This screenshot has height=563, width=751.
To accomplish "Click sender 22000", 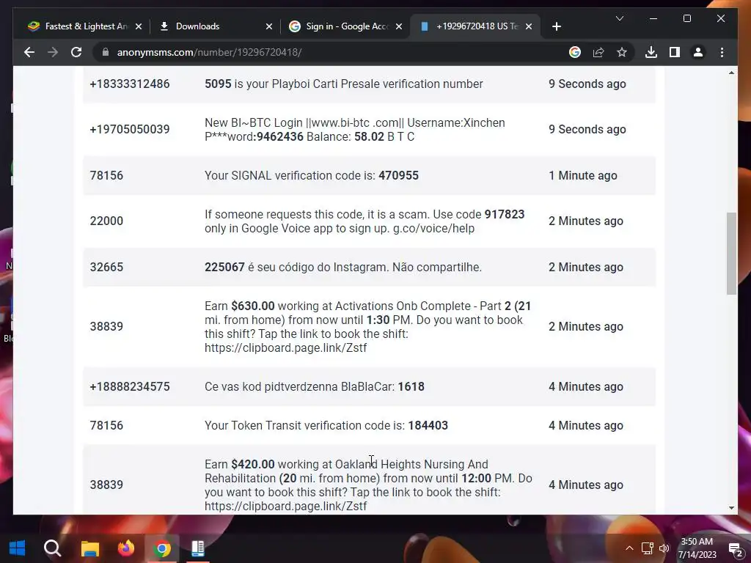I will (107, 221).
